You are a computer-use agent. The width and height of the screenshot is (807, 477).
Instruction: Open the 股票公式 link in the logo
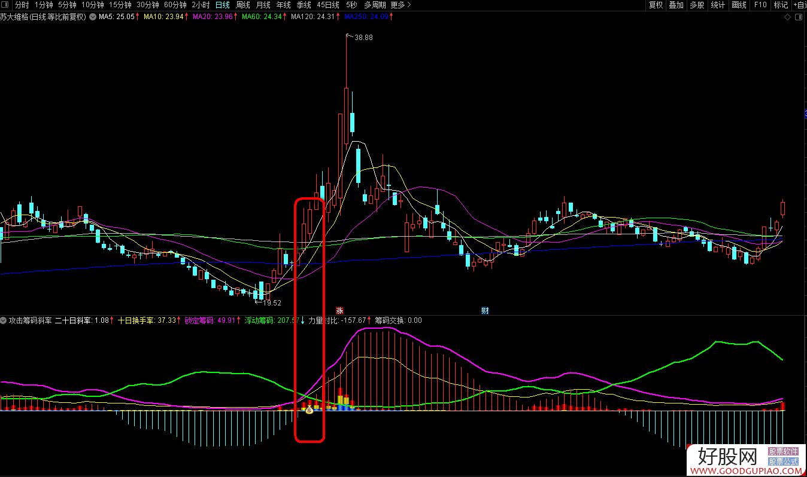pyautogui.click(x=784, y=461)
